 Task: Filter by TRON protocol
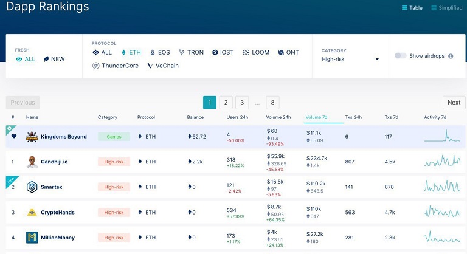(191, 52)
